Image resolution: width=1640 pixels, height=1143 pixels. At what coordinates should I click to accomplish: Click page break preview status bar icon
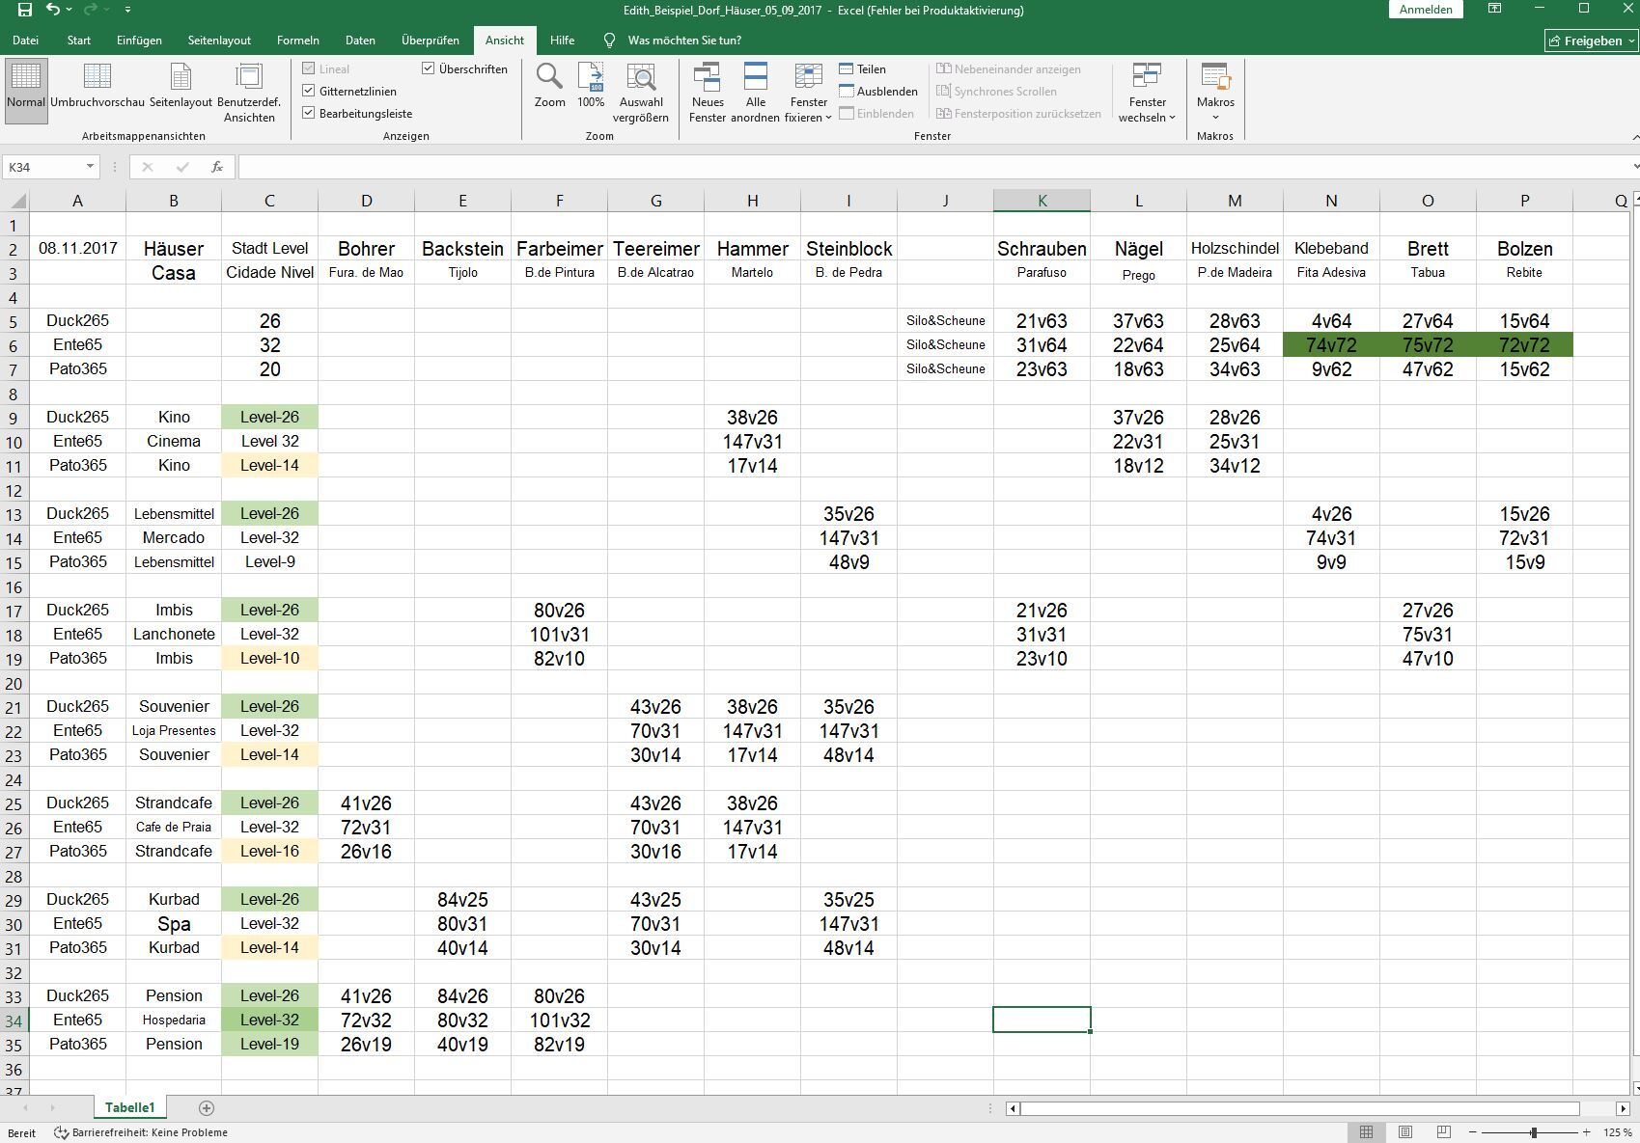pos(1444,1132)
